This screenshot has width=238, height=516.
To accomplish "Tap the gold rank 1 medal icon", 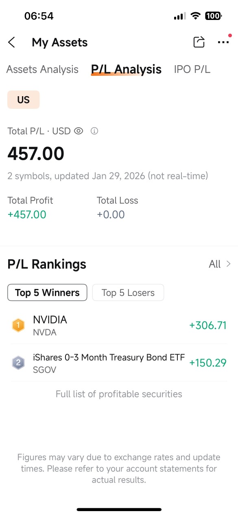I will click(x=18, y=326).
